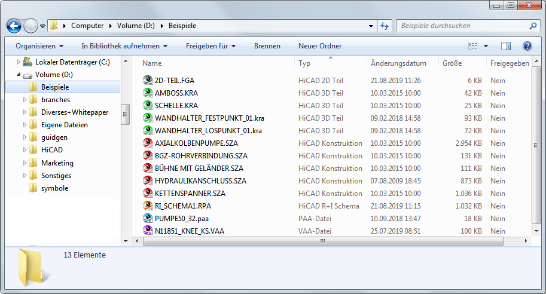546x294 pixels.
Task: Select the file name KETTENSPANNER.SZA
Action: [190, 194]
